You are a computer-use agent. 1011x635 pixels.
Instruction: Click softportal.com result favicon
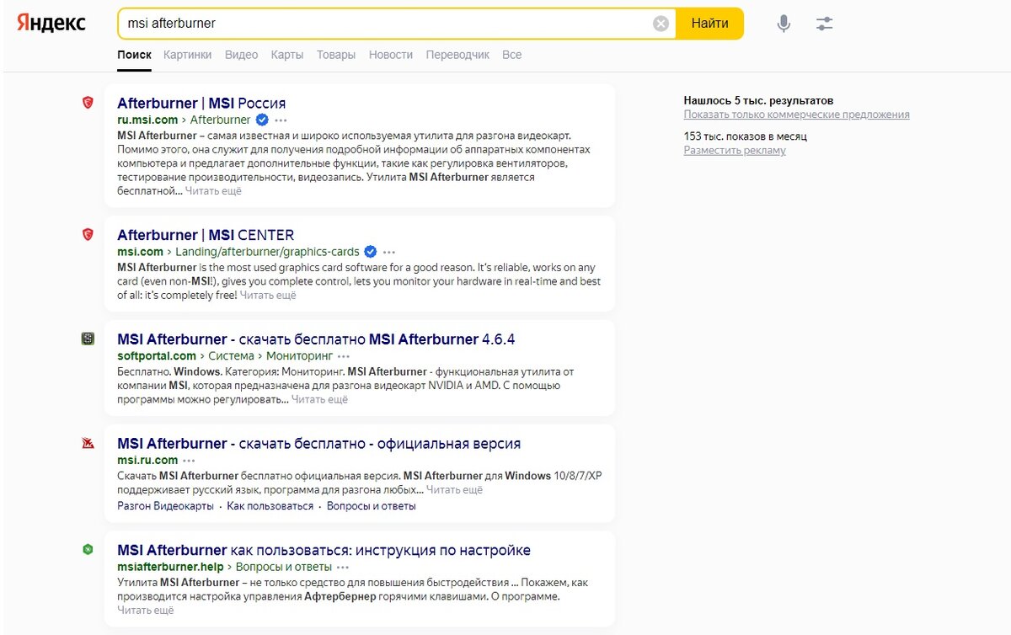[x=88, y=339]
